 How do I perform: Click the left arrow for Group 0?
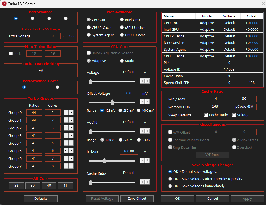(x=66, y=112)
